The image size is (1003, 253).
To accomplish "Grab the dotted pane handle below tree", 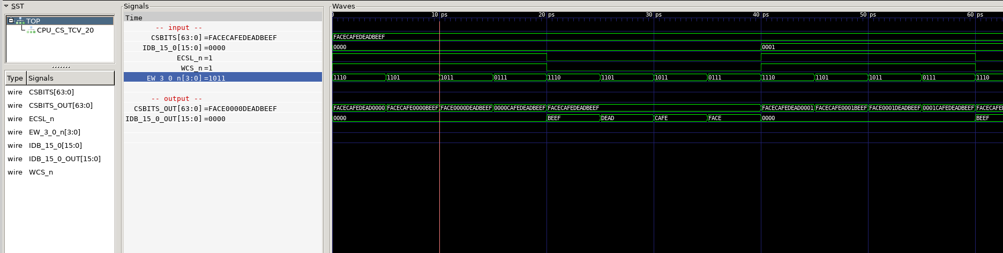I will point(61,67).
